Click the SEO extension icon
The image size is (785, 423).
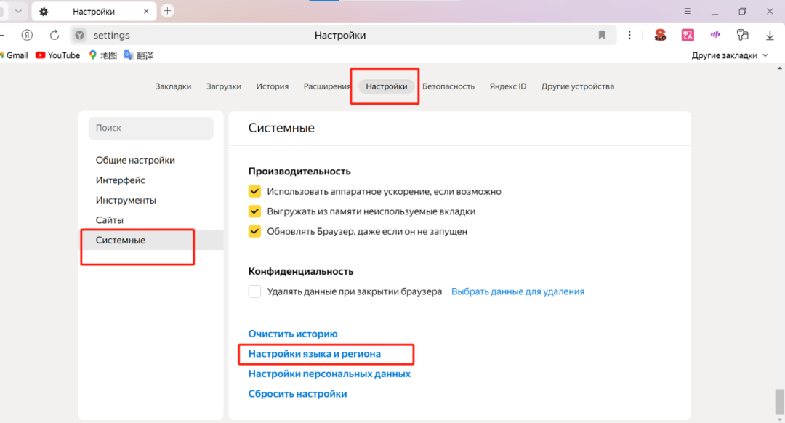click(660, 35)
